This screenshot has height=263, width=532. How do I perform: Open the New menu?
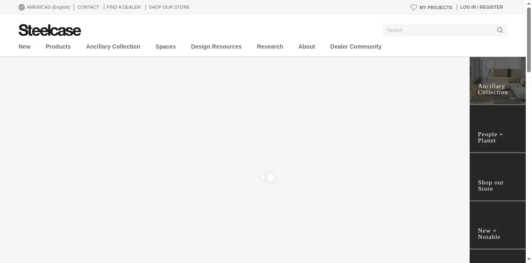[25, 47]
